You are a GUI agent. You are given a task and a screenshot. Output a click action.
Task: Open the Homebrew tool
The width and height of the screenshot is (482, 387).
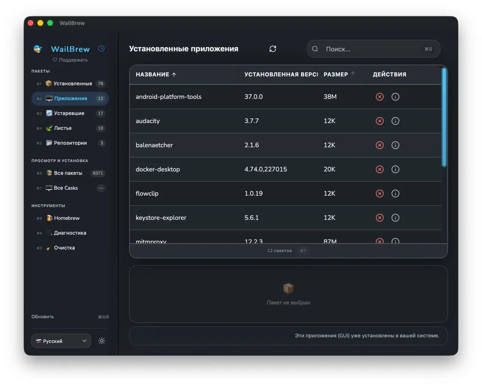tap(70, 218)
